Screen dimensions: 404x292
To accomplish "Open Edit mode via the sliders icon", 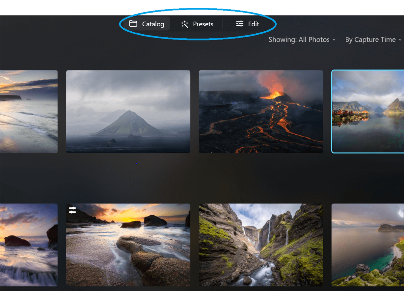I will click(239, 24).
